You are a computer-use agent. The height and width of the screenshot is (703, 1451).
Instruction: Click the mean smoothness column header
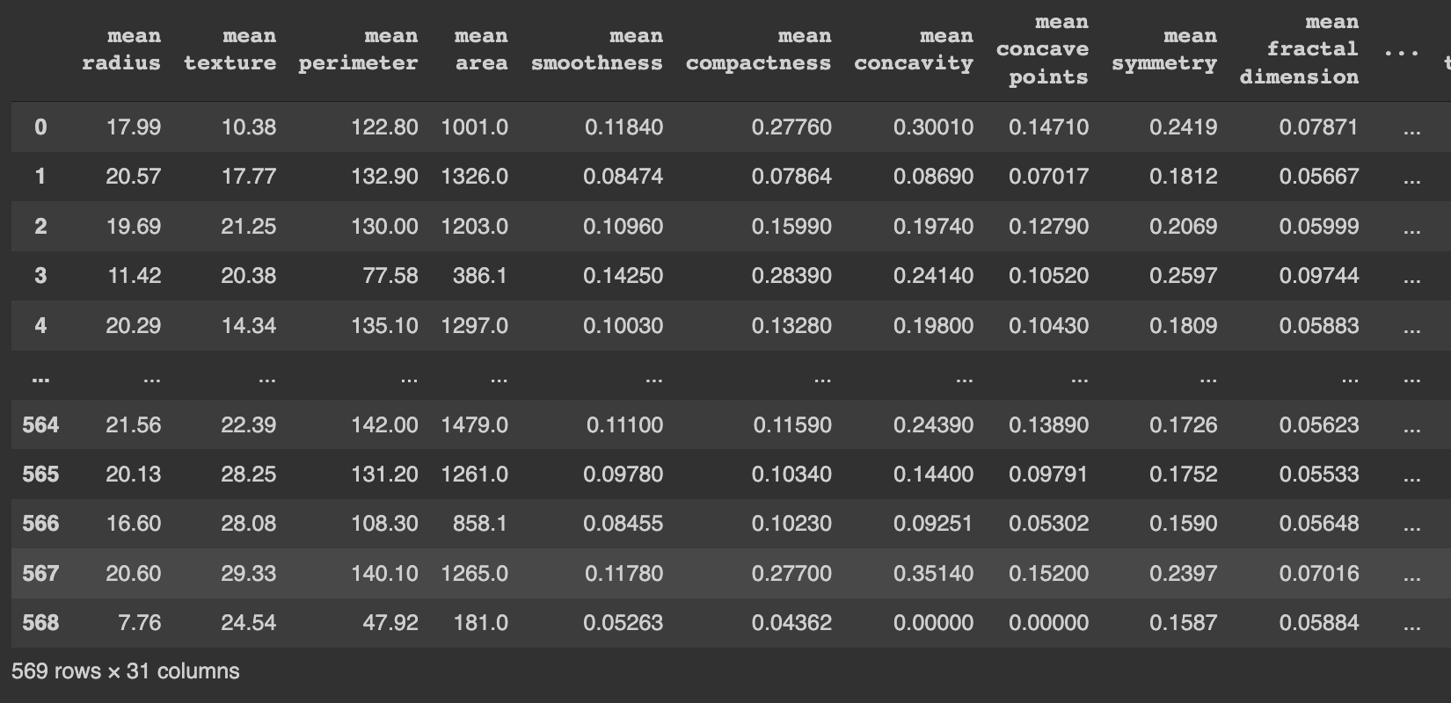click(596, 50)
